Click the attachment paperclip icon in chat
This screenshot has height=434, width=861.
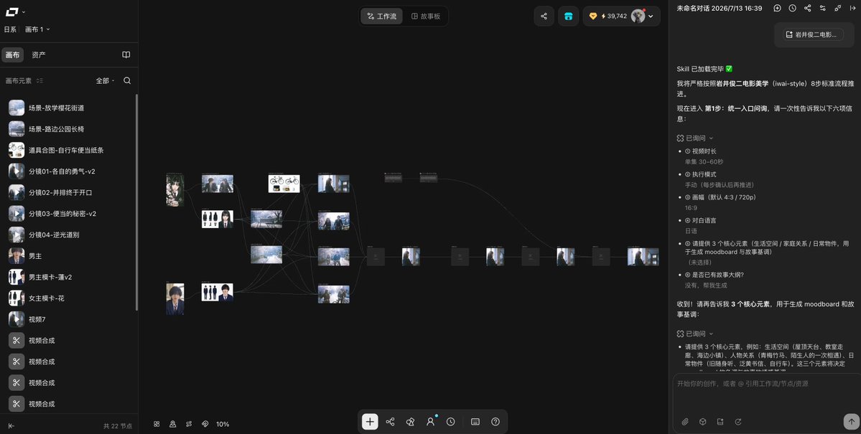click(685, 422)
